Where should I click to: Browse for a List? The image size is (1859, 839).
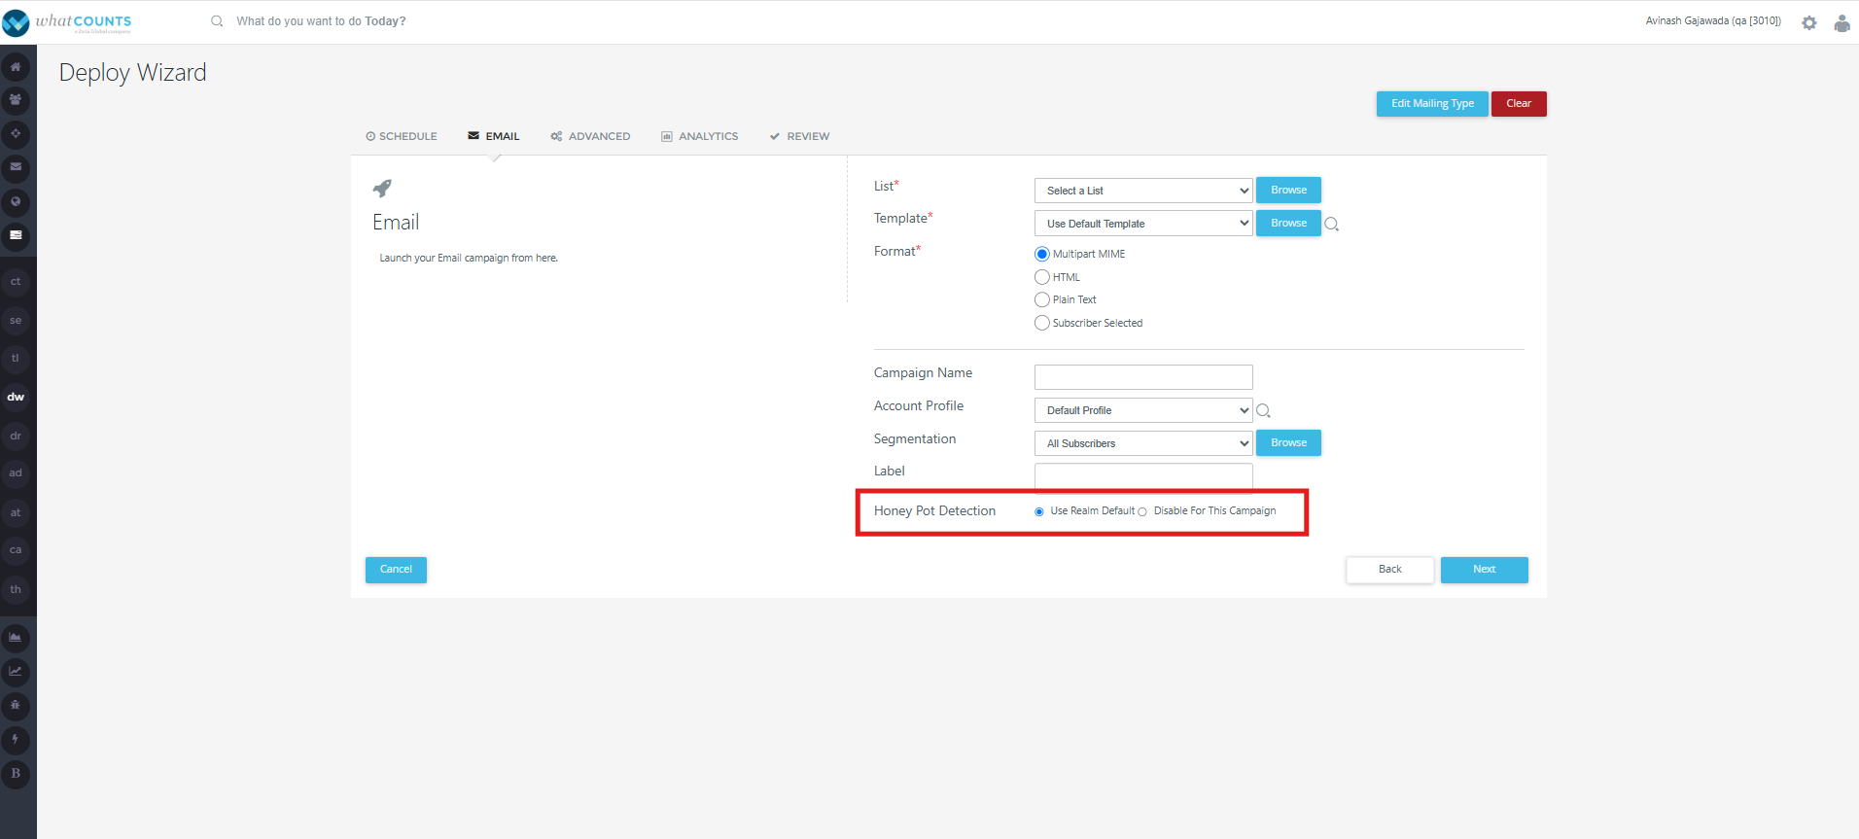pos(1288,191)
